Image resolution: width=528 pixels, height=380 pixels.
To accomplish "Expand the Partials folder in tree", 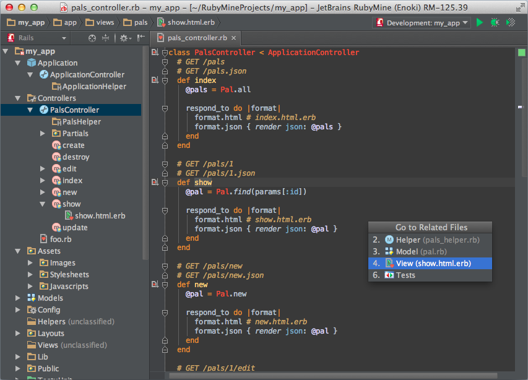I will [x=43, y=134].
